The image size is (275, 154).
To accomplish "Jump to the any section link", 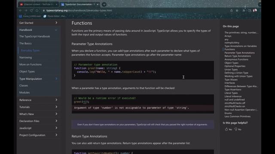I will point(226,39).
